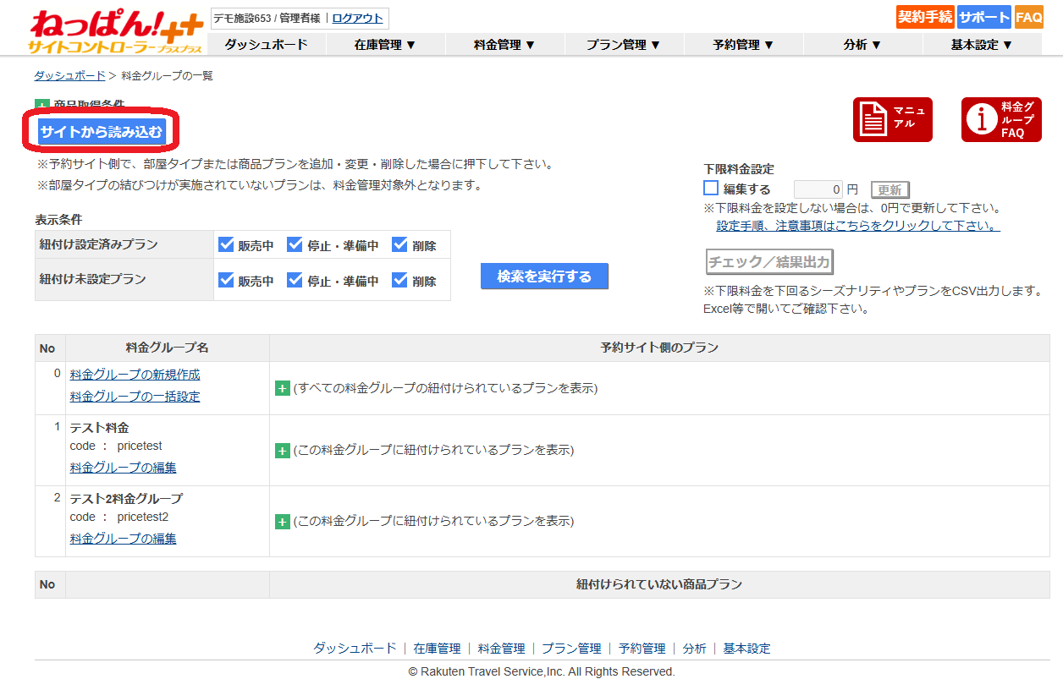Open the red Manual document icon
Viewport: 1063px width, 679px height.
click(892, 120)
